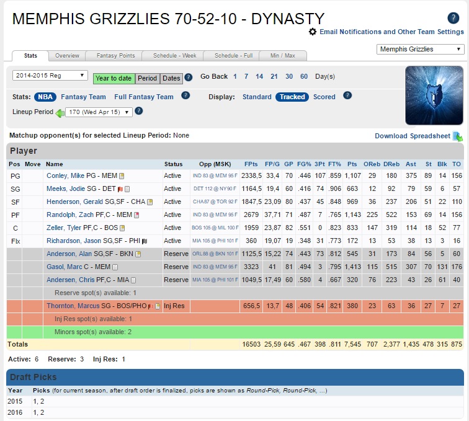469x421 pixels.
Task: Switch stats to Fantasy Team
Action: [x=84, y=97]
